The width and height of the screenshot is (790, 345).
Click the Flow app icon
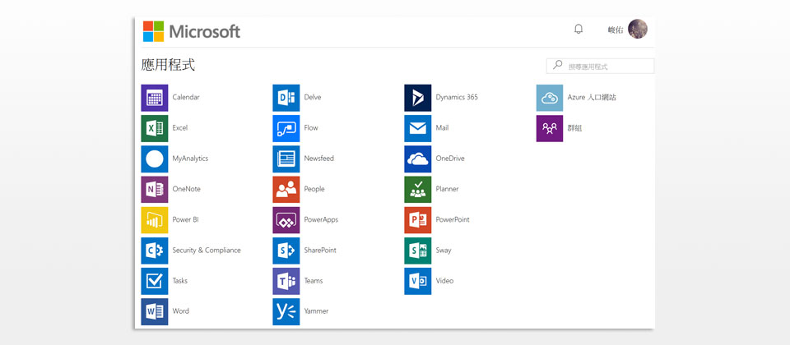pyautogui.click(x=286, y=128)
